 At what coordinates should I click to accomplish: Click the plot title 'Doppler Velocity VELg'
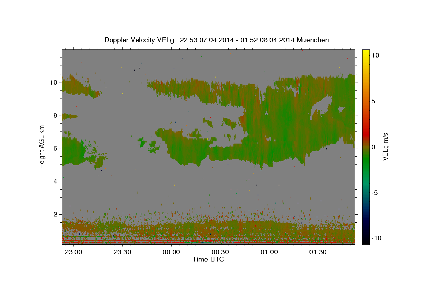coord(140,40)
